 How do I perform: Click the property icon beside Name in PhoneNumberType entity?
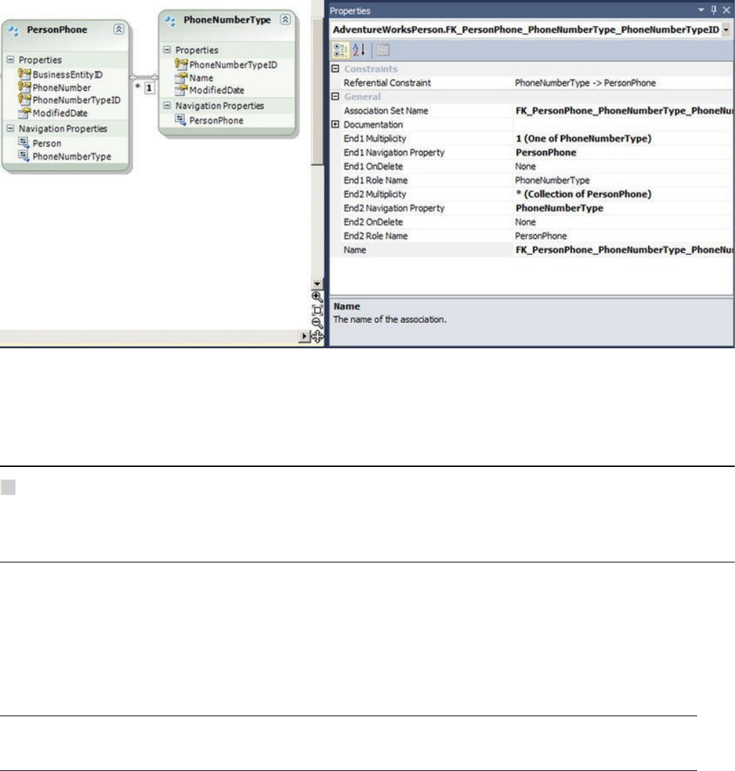[x=181, y=77]
